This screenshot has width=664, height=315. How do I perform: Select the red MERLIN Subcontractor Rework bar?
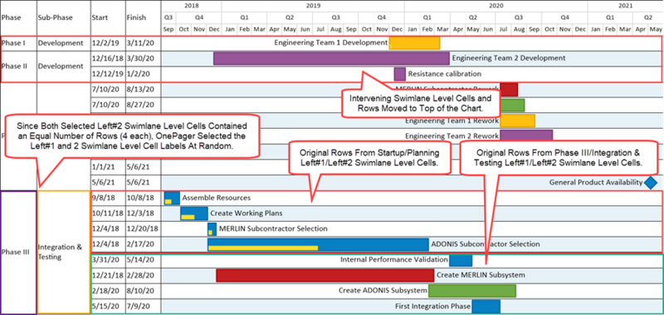coord(509,89)
